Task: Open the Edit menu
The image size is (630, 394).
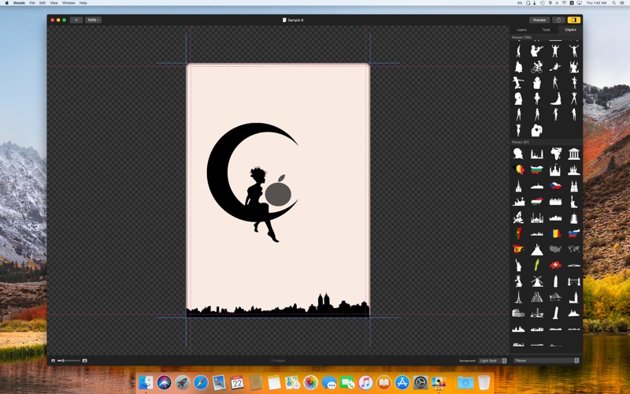Action: 43,3
